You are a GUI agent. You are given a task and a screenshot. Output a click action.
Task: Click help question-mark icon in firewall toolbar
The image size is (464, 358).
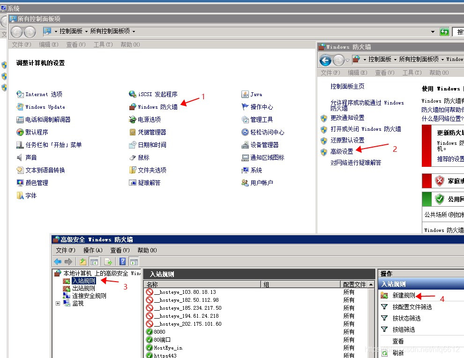click(122, 261)
